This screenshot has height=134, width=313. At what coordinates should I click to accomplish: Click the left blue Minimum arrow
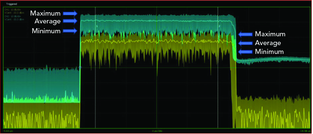click(x=70, y=31)
